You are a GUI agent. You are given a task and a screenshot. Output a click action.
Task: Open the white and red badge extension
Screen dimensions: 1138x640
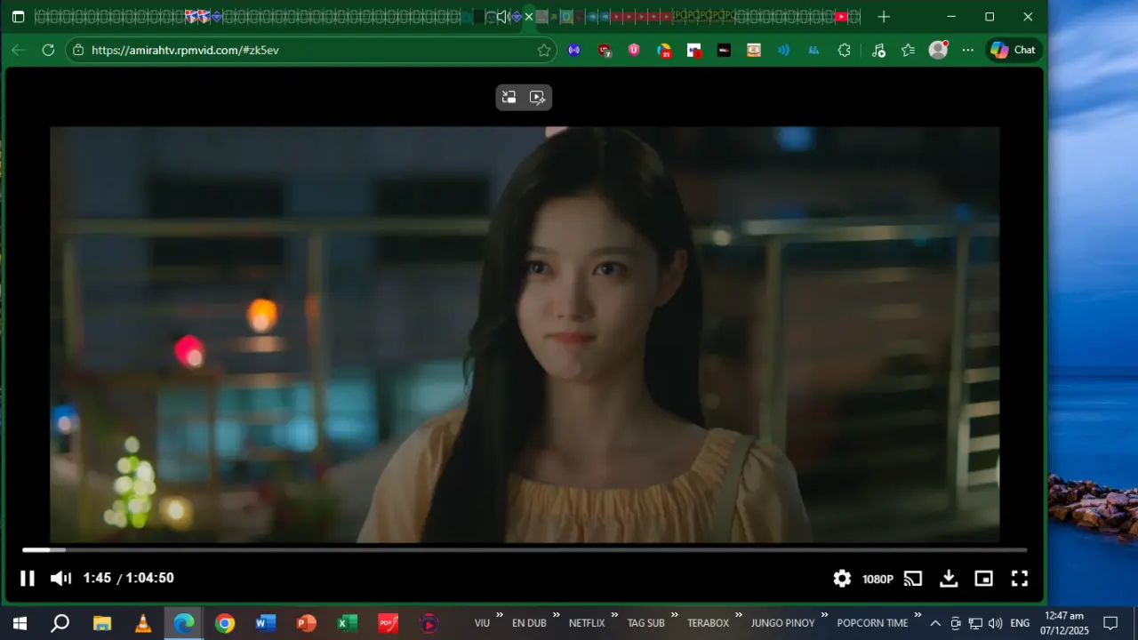694,51
